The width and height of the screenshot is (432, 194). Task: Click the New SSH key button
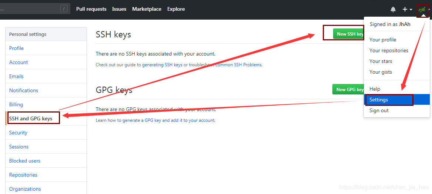tap(348, 34)
